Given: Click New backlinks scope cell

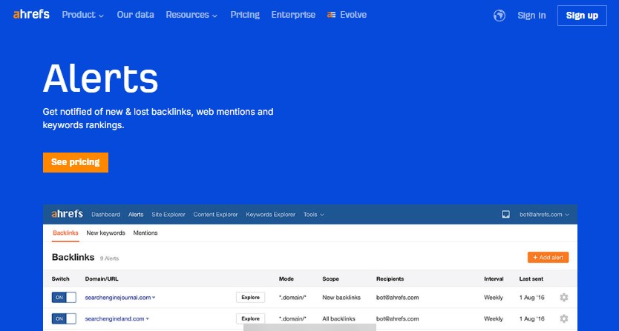Looking at the screenshot, I should [x=341, y=298].
